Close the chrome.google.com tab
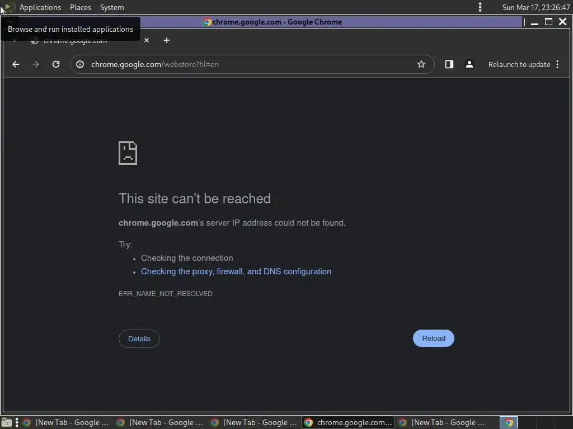This screenshot has width=573, height=429. coord(147,40)
